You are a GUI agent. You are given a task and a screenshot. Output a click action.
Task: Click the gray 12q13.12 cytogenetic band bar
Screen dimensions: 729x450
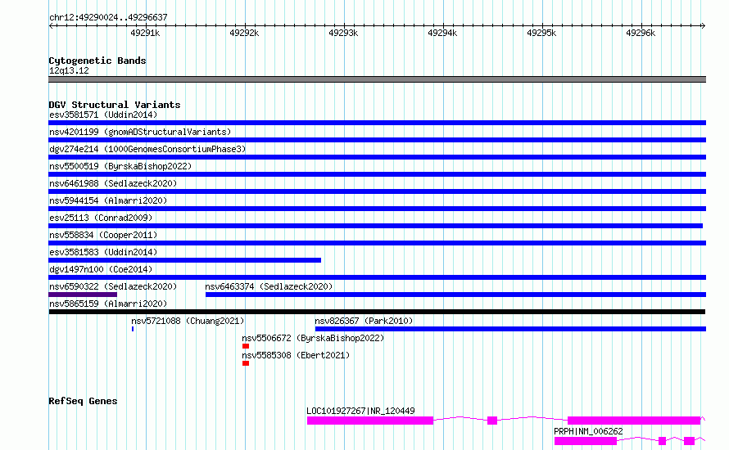pyautogui.click(x=377, y=79)
